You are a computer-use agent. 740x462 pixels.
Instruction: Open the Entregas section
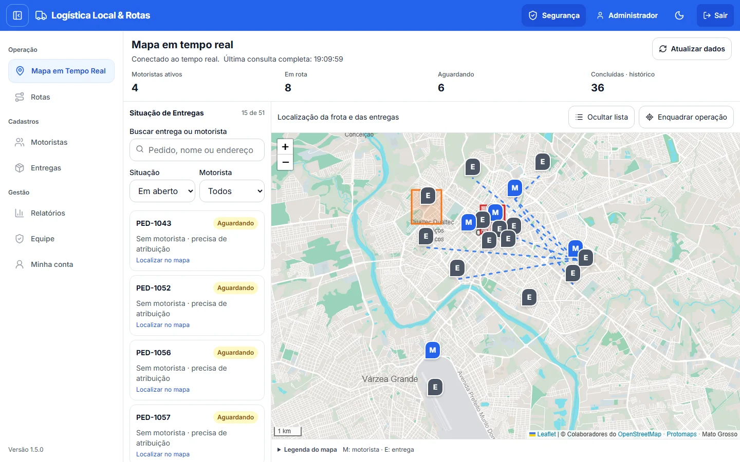[61, 168]
